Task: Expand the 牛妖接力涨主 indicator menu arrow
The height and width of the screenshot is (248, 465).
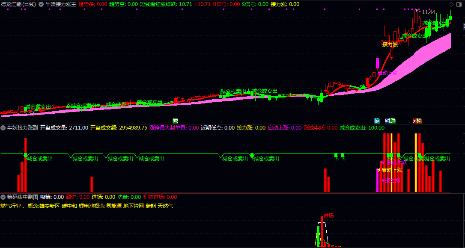Action: 41,4
